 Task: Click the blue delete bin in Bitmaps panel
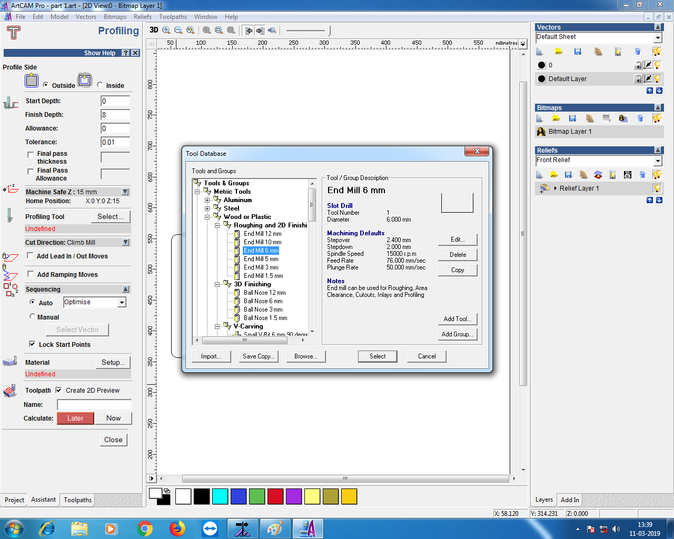tap(640, 118)
